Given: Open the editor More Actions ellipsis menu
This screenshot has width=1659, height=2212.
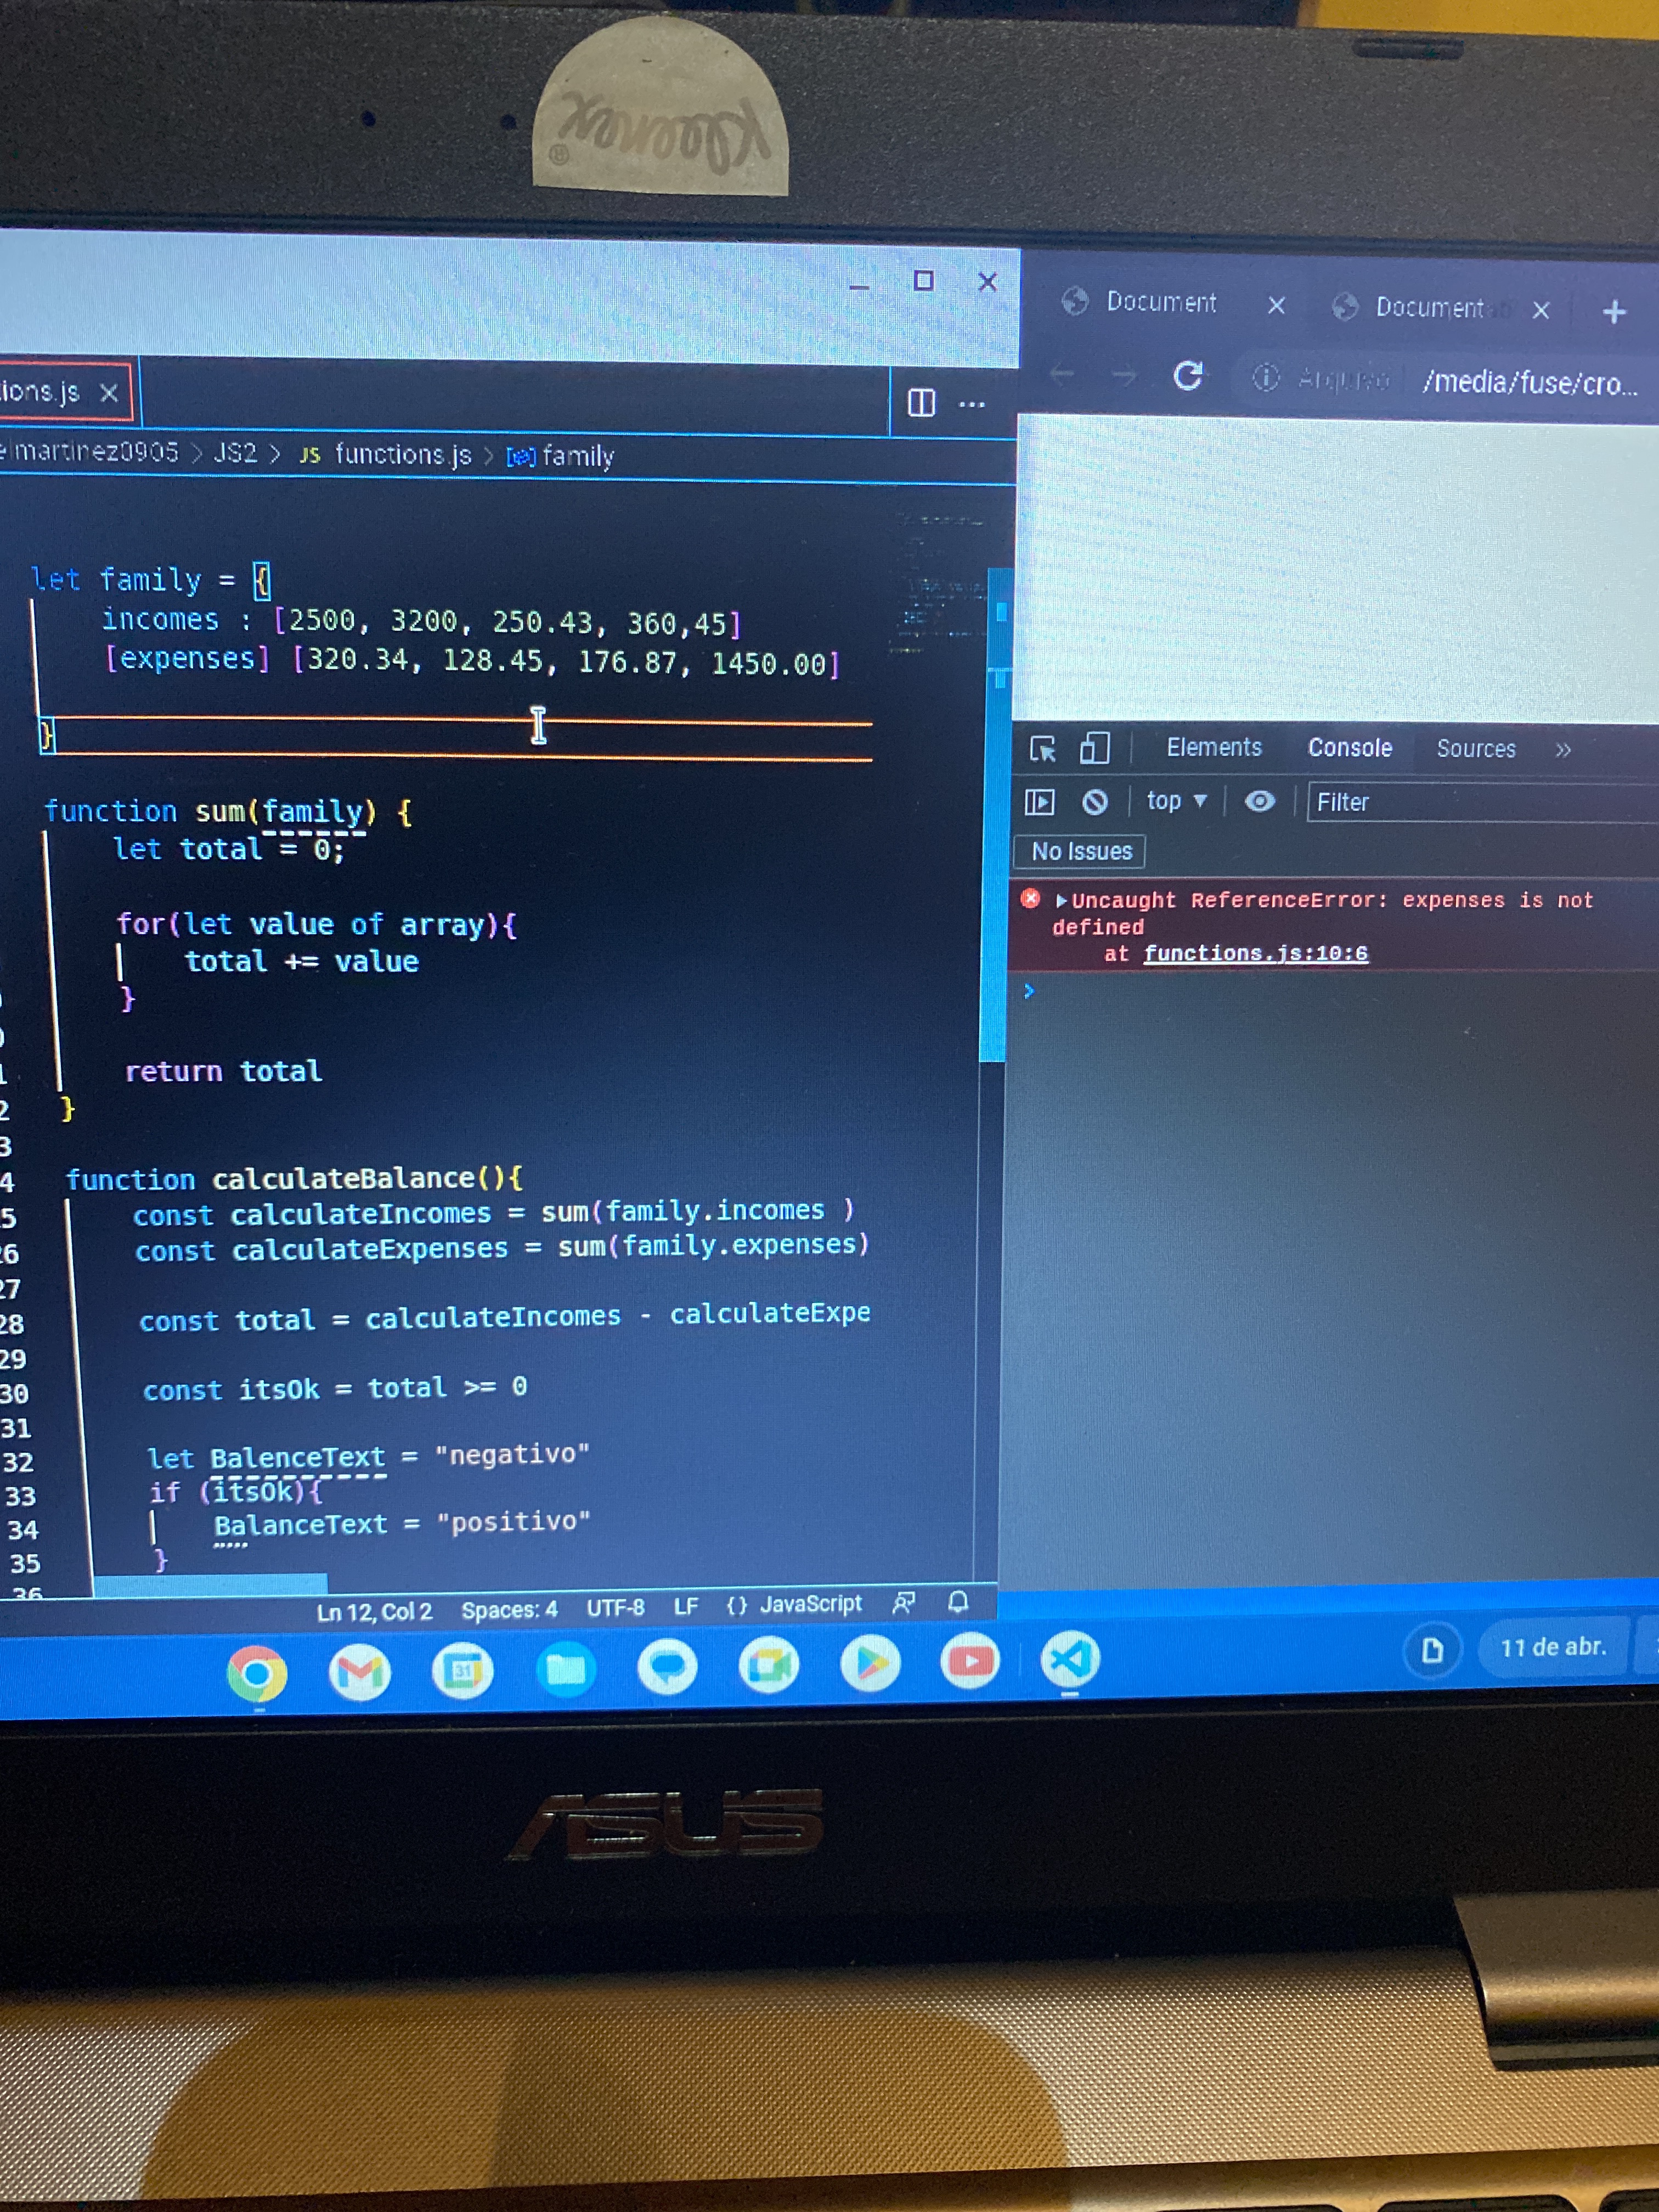Looking at the screenshot, I should tap(972, 404).
